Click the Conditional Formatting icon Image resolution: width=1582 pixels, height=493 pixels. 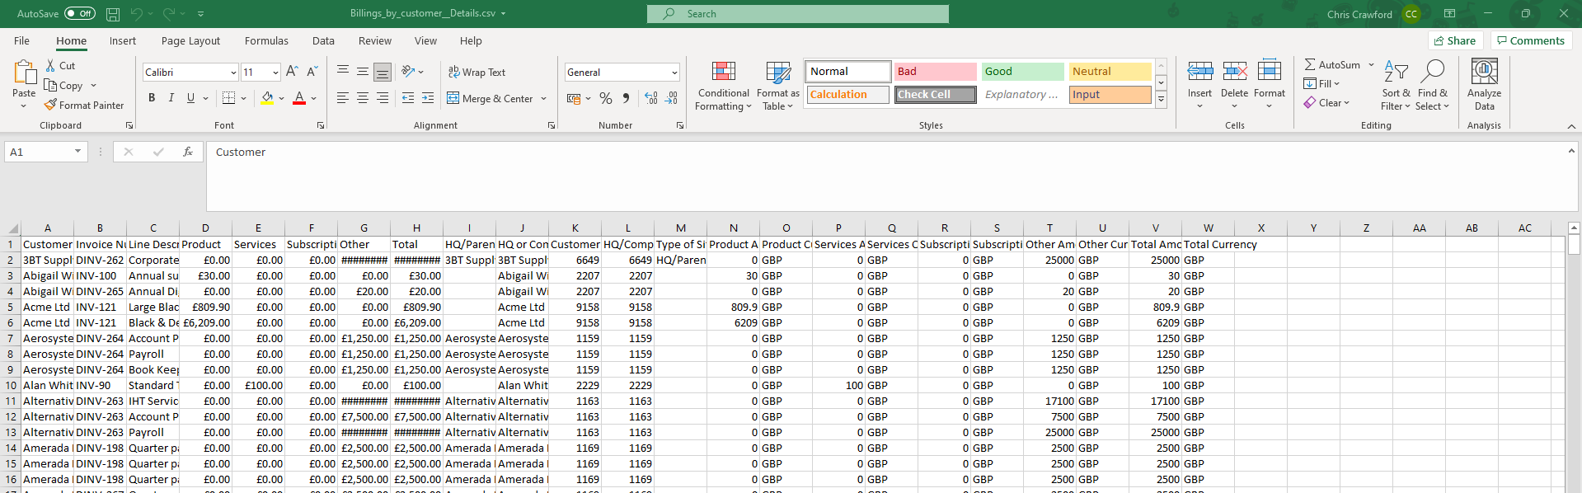pos(723,73)
